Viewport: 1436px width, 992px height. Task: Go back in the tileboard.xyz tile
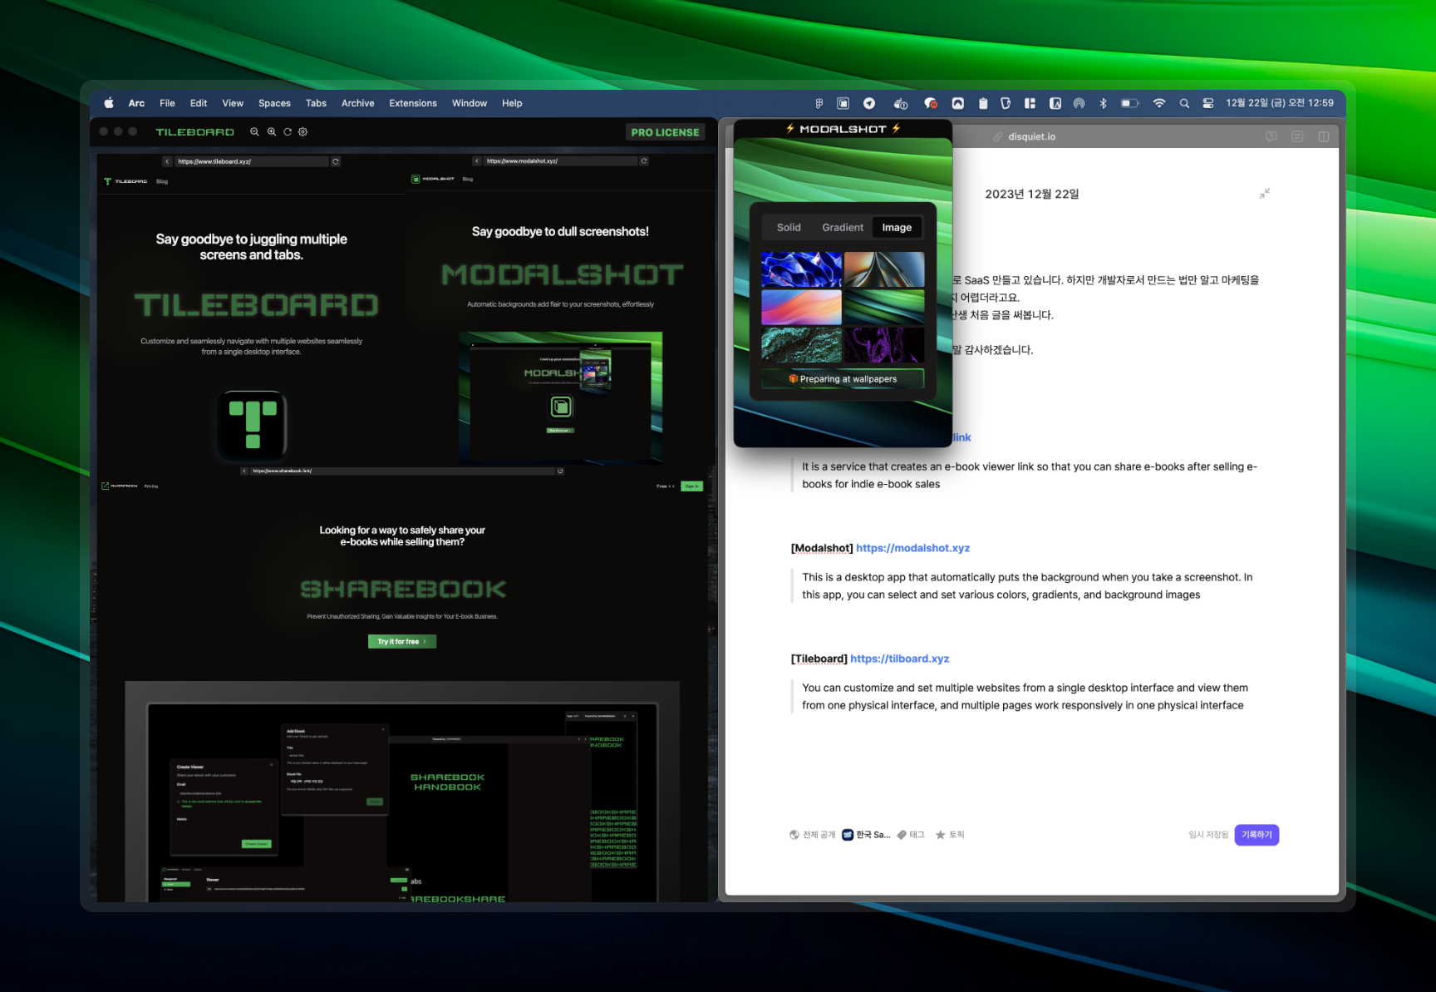pyautogui.click(x=167, y=161)
